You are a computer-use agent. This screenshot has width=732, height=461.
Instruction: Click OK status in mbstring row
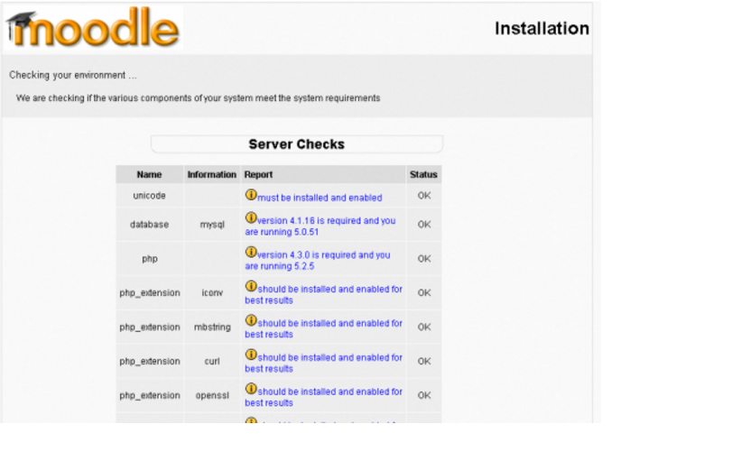click(424, 327)
